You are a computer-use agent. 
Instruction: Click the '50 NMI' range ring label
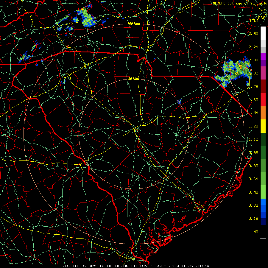point(134,79)
